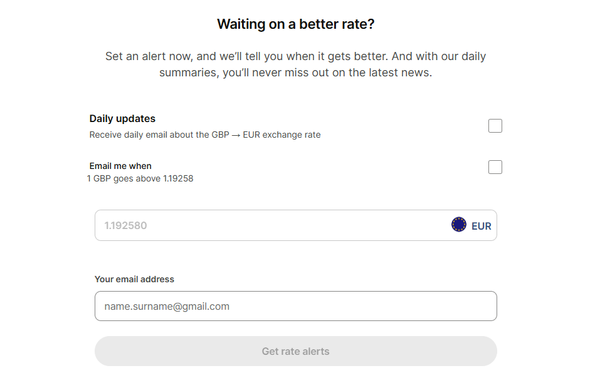Click the line about never missing latest news

click(295, 73)
